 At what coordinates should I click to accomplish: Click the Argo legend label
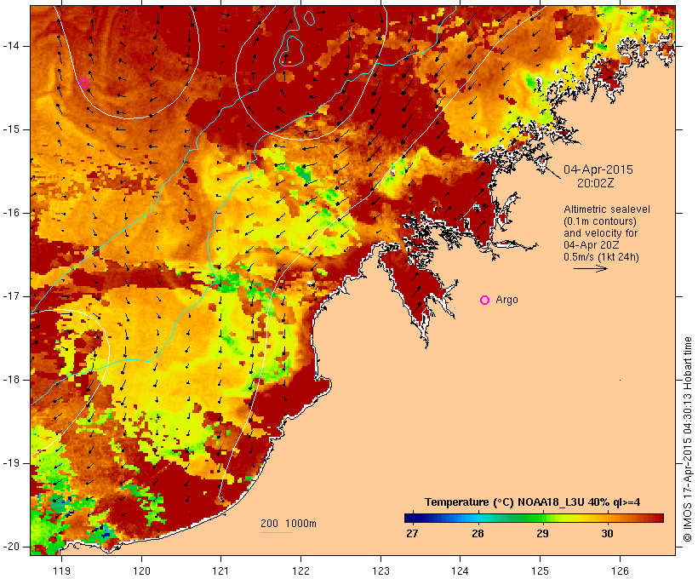pyautogui.click(x=506, y=300)
